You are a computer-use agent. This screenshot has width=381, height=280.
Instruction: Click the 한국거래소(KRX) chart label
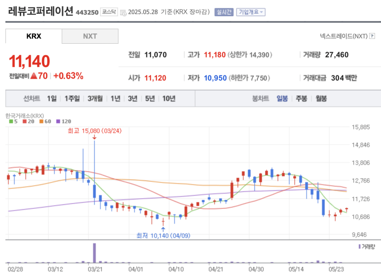(x=25, y=116)
